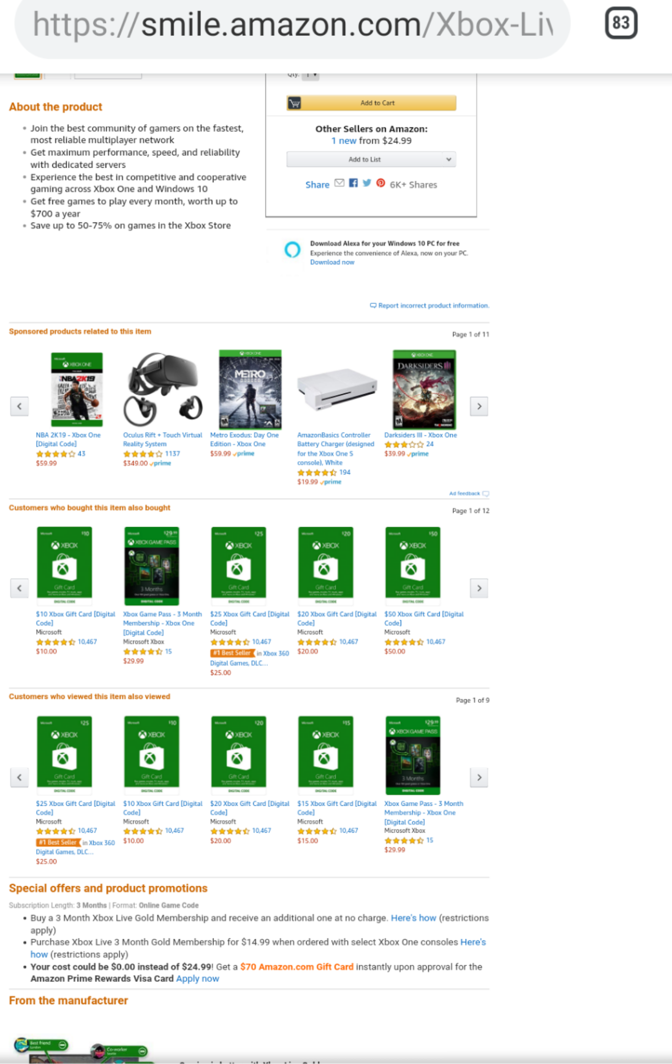Viewport: 672px width, 1064px height.
Task: Share via the email envelope icon
Action: click(x=339, y=183)
